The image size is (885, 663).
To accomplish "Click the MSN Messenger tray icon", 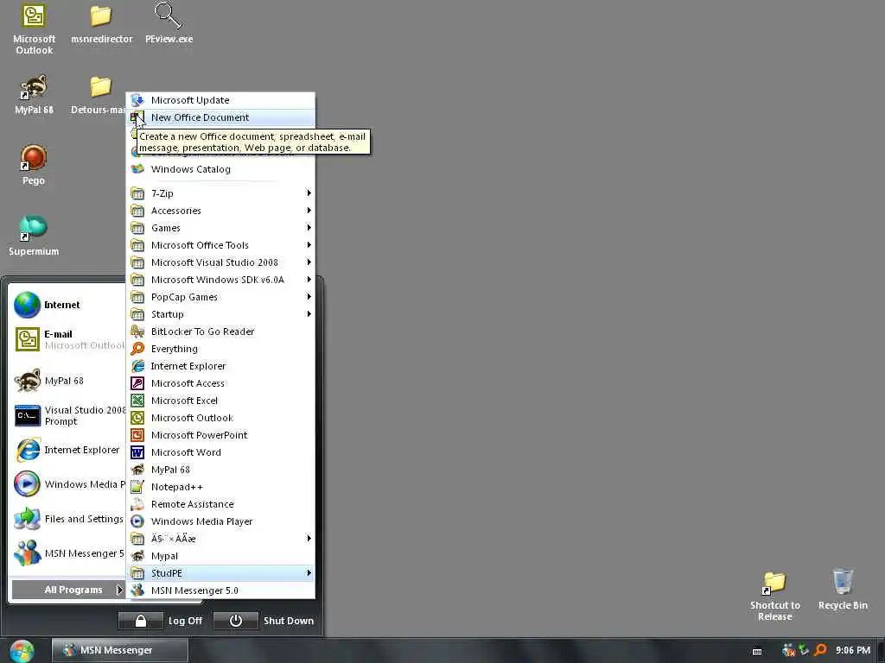I will coord(788,650).
